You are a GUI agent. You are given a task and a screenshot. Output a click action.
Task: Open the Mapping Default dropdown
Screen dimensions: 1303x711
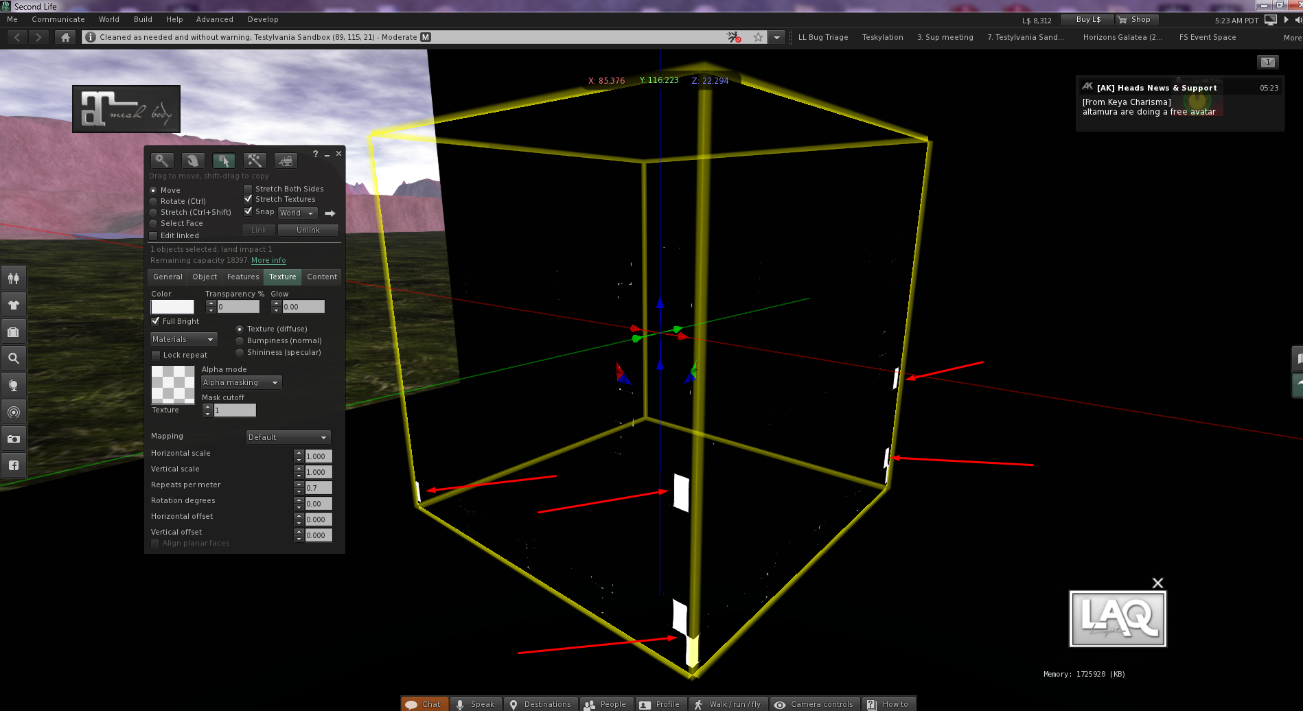point(288,436)
